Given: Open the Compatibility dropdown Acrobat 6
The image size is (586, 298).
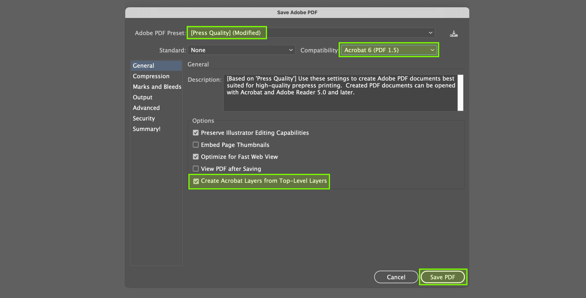Looking at the screenshot, I should 389,50.
